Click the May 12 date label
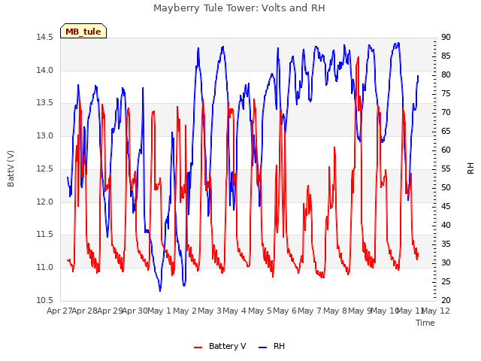Screen dimensions: 481x361 tap(436, 311)
